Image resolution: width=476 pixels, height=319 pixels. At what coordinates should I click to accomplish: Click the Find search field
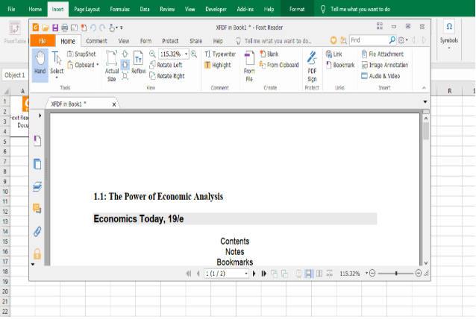[369, 40]
